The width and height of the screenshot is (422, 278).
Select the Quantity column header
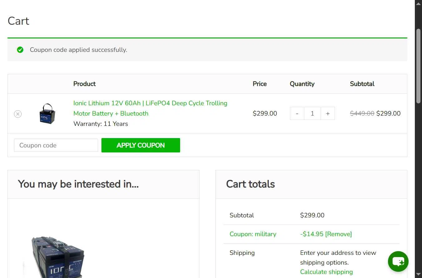302,84
